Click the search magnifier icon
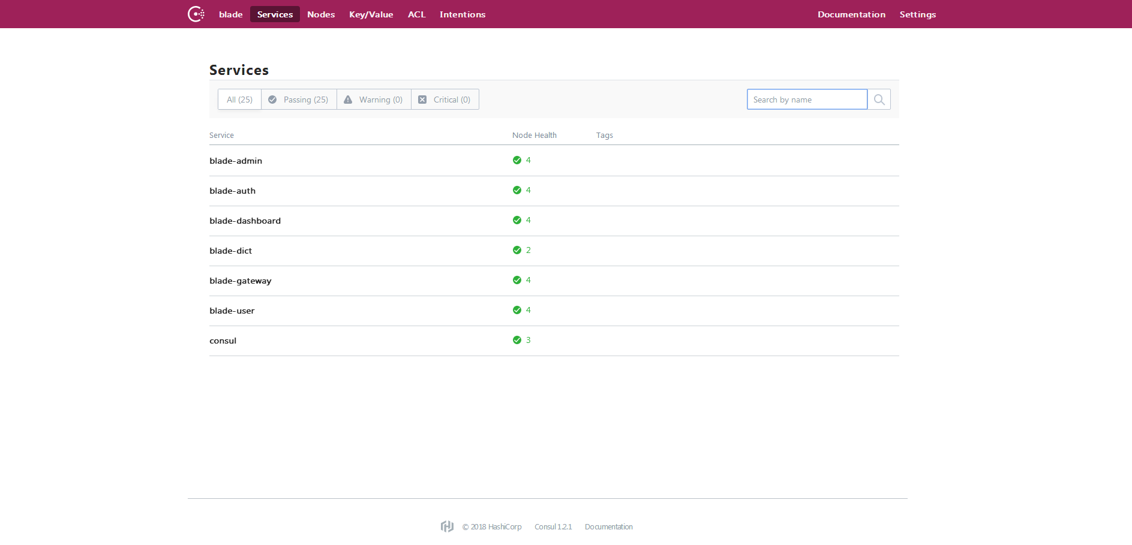This screenshot has height=545, width=1132. coord(879,100)
